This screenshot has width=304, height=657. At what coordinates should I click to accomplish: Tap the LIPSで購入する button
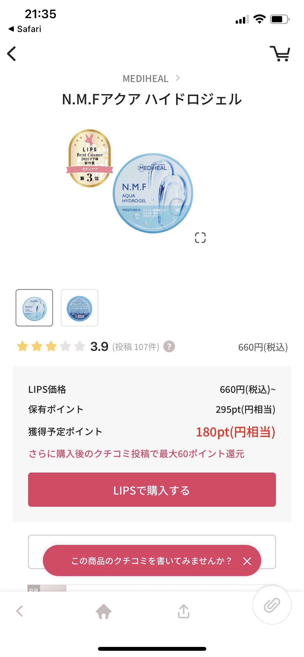pyautogui.click(x=152, y=490)
